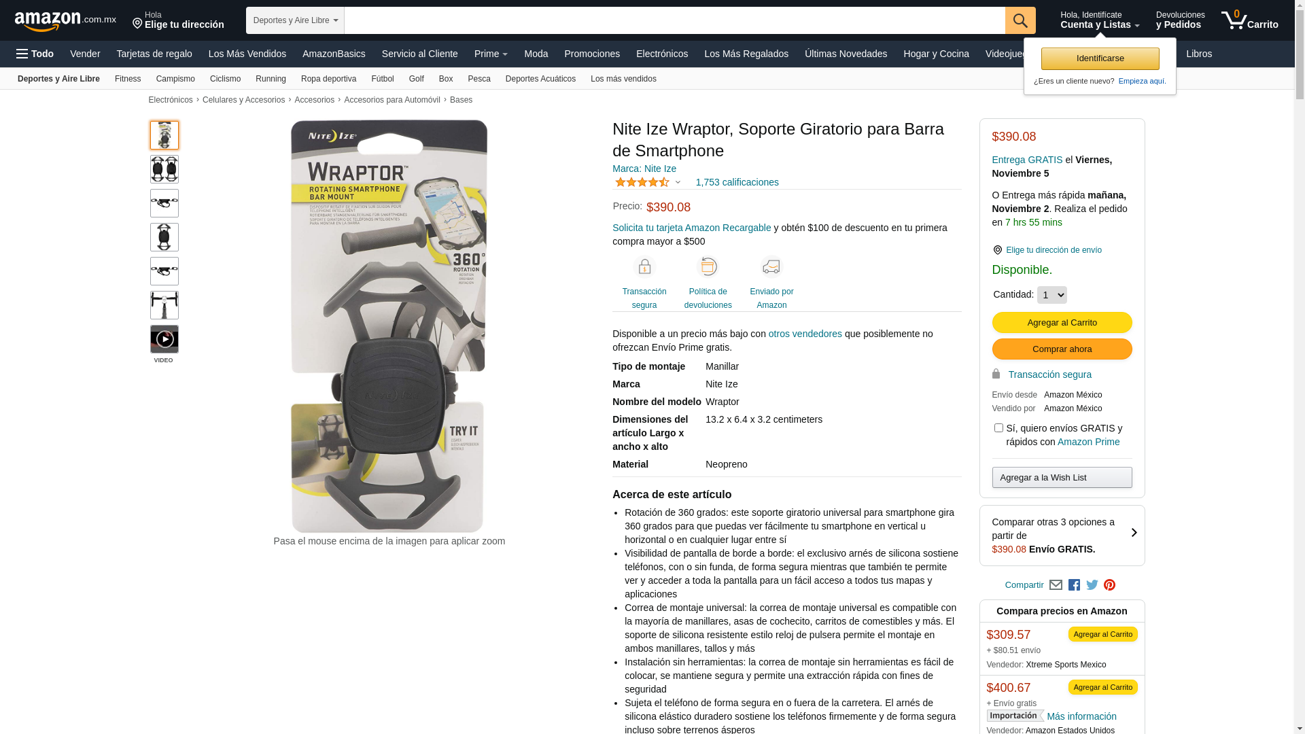The image size is (1305, 734).
Task: Open the otros vendedores link
Action: coord(805,334)
